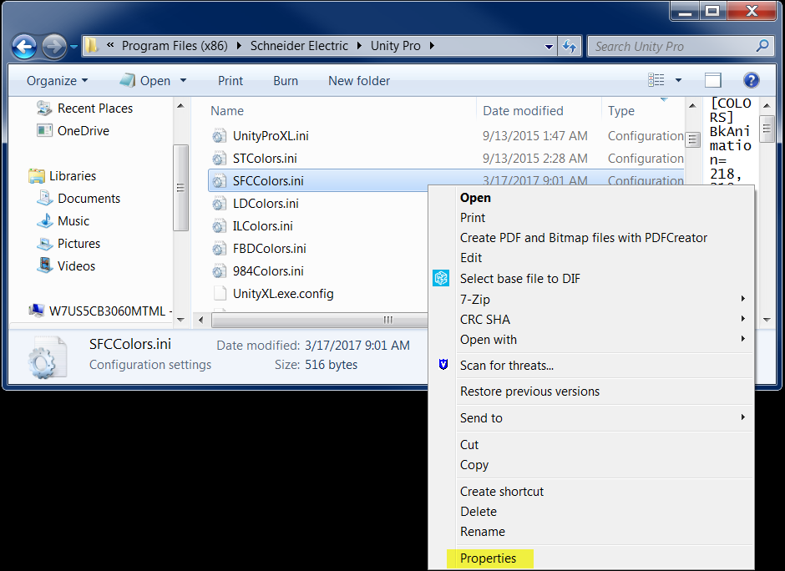Click the Print toolbar button
785x571 pixels.
(x=230, y=81)
